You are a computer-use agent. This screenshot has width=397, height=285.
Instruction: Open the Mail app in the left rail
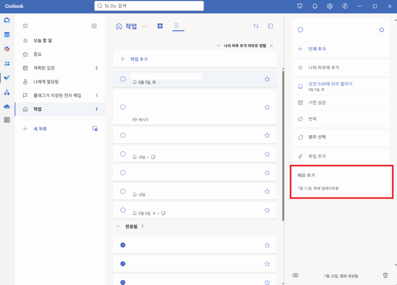click(7, 20)
